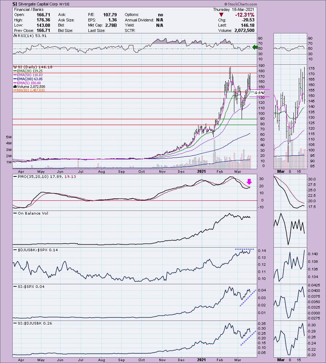The image size is (326, 363).
Task: Click the High price value 176.36
Action: [x=43, y=20]
